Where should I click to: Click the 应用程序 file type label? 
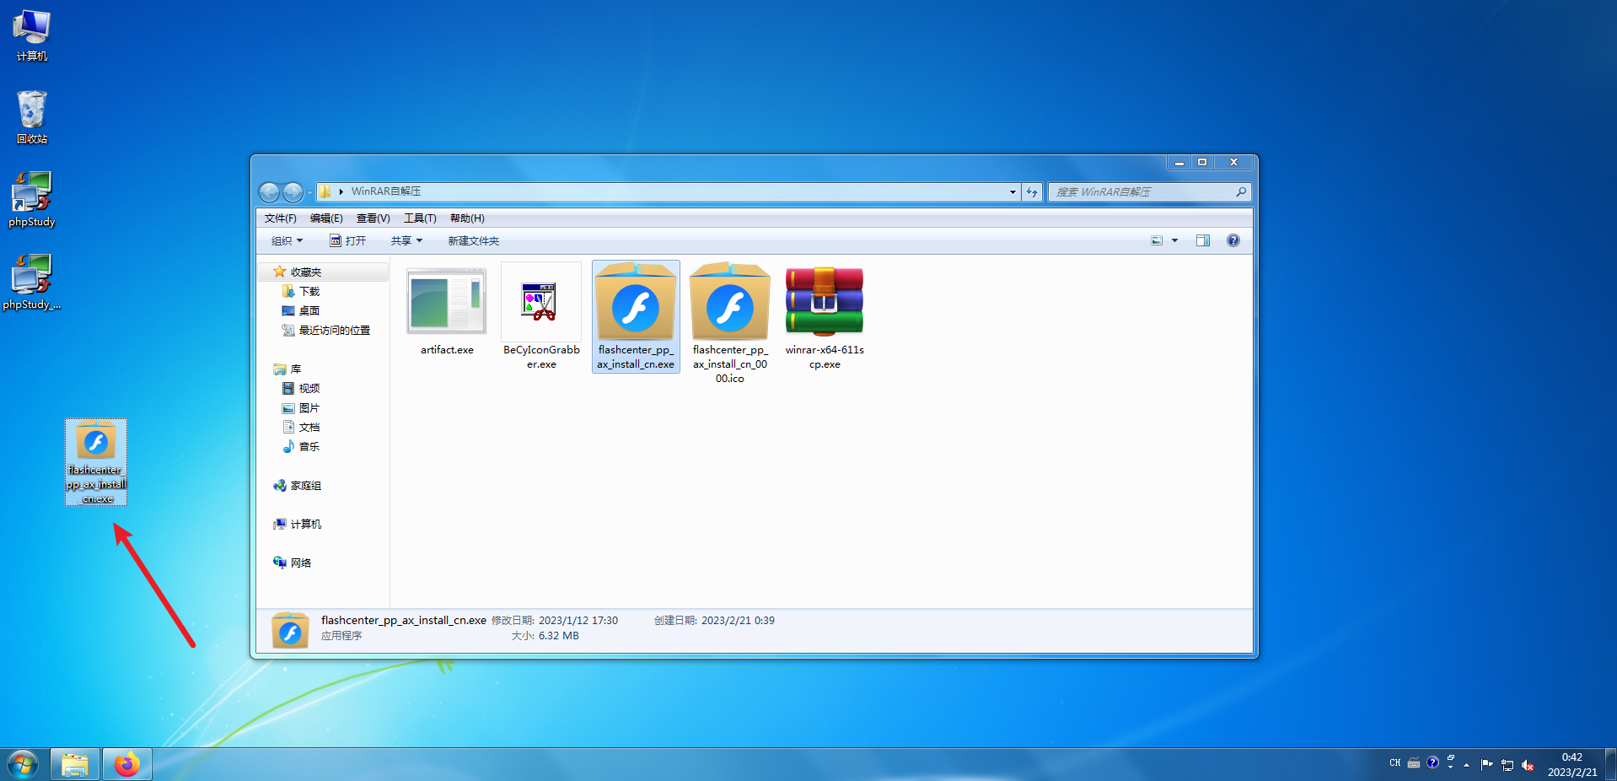(x=341, y=636)
